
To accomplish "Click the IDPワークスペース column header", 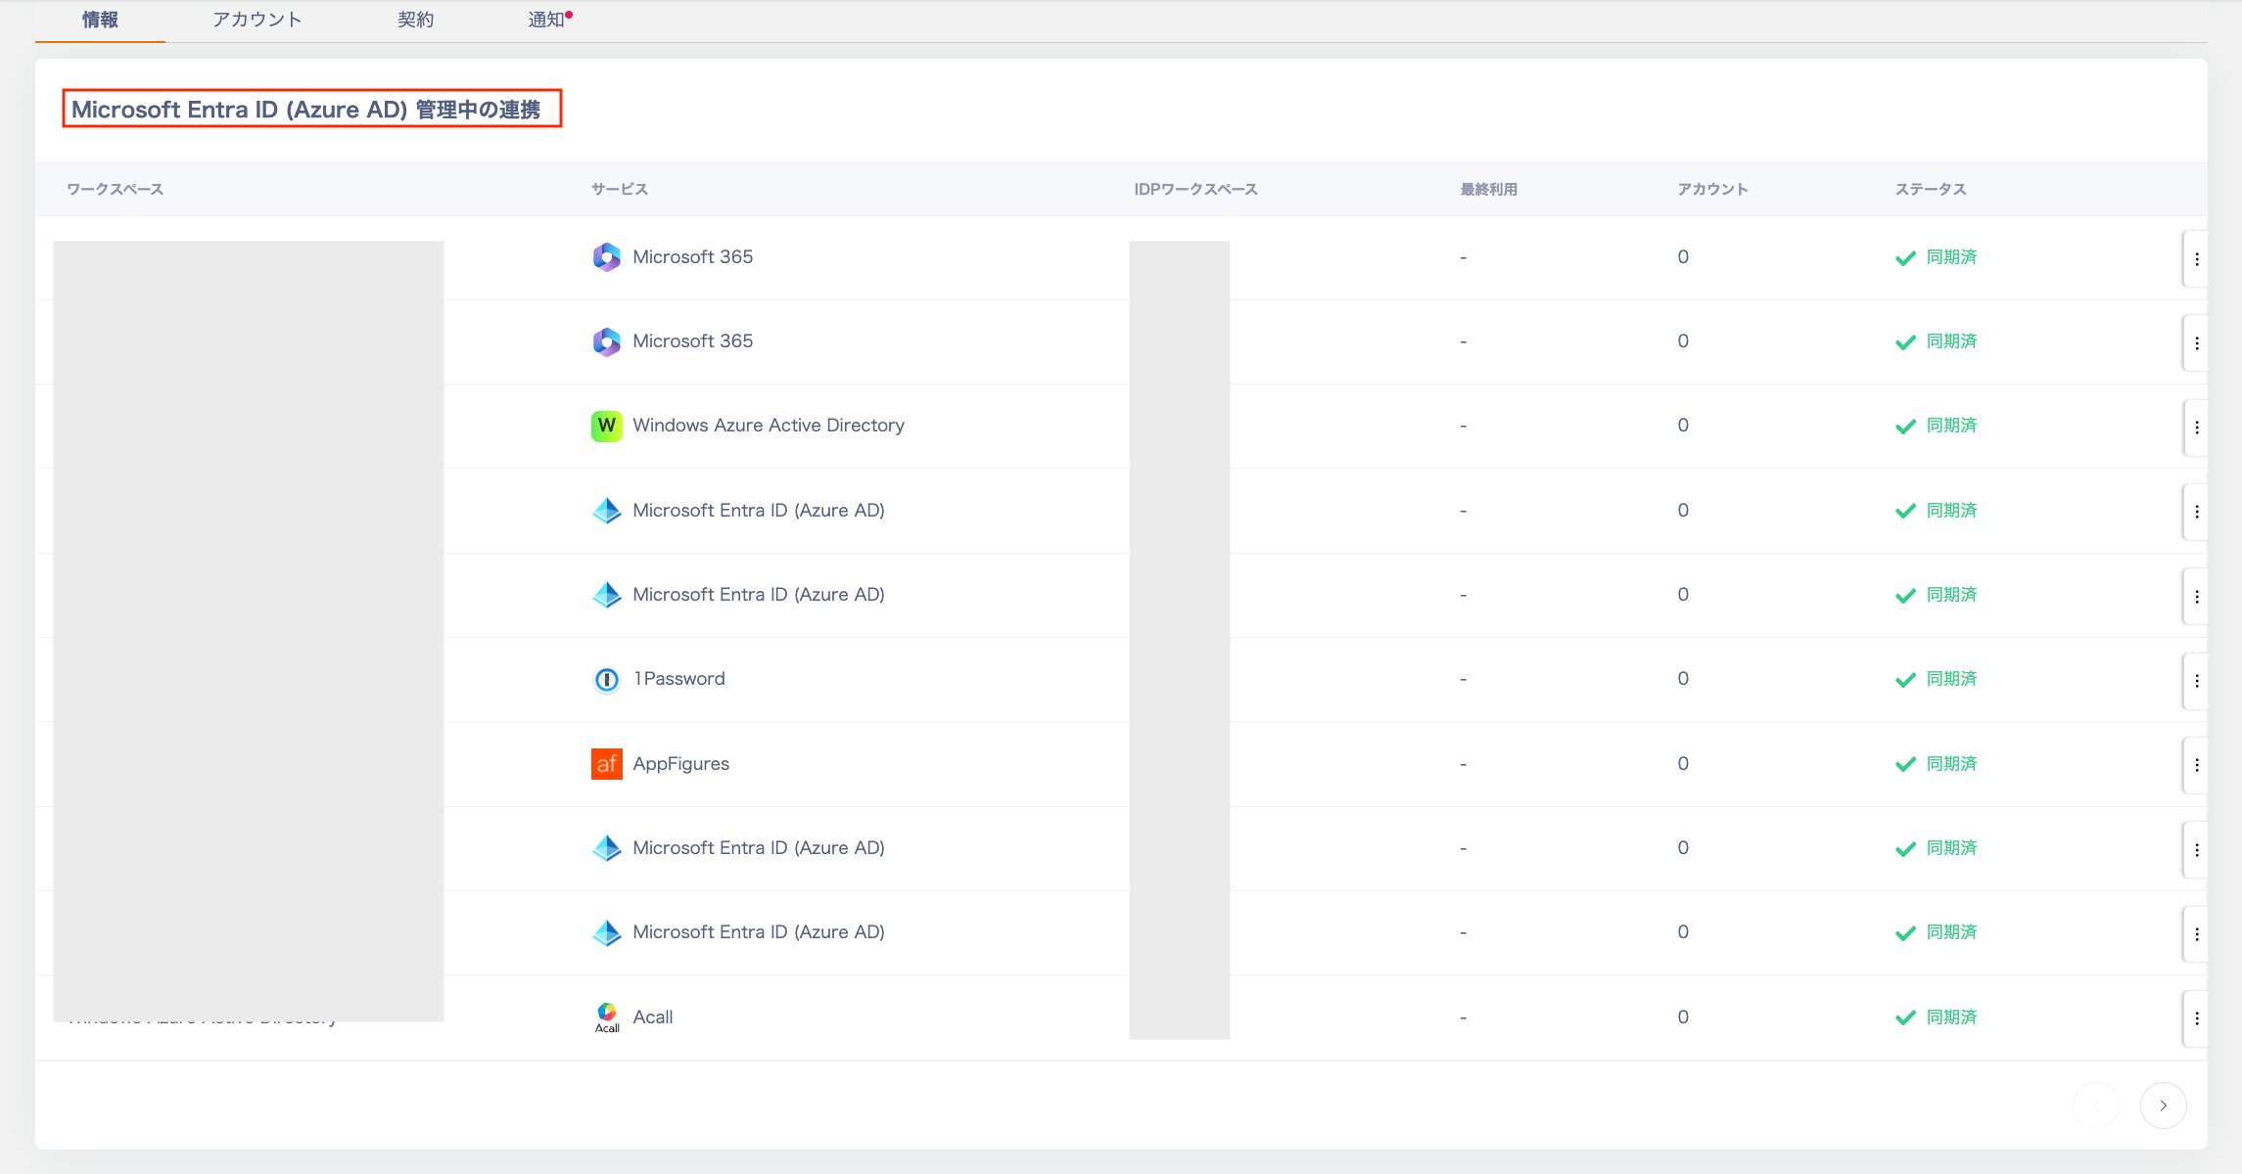I will (x=1195, y=189).
